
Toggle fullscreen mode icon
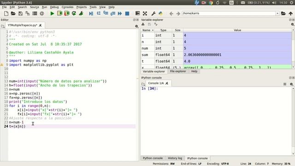coord(145,13)
